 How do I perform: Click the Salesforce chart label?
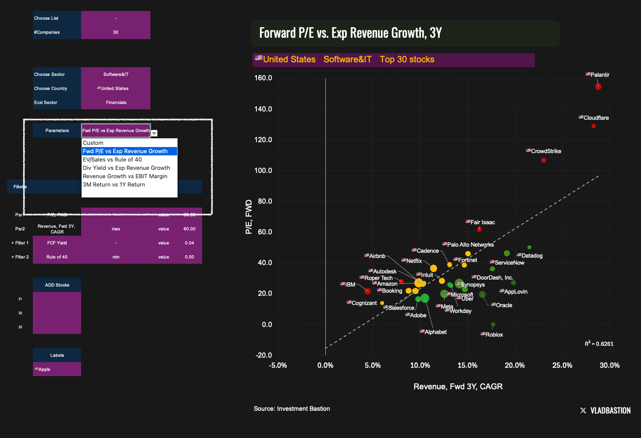click(x=399, y=308)
